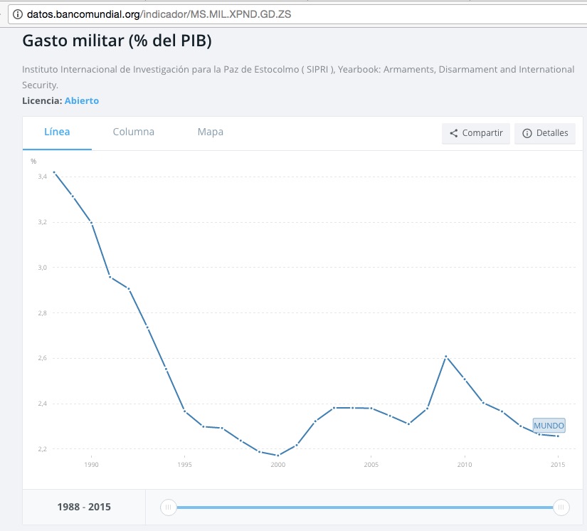Click the share icon in Compartir button
Image resolution: width=587 pixels, height=531 pixels.
coord(453,133)
